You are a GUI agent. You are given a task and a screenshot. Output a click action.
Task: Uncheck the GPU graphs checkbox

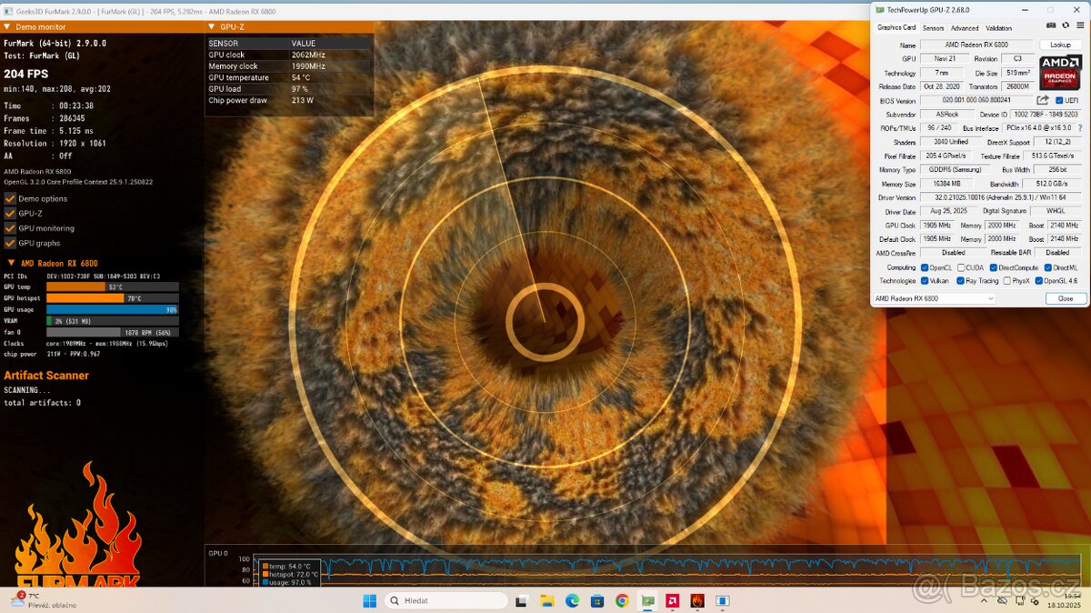[x=10, y=243]
